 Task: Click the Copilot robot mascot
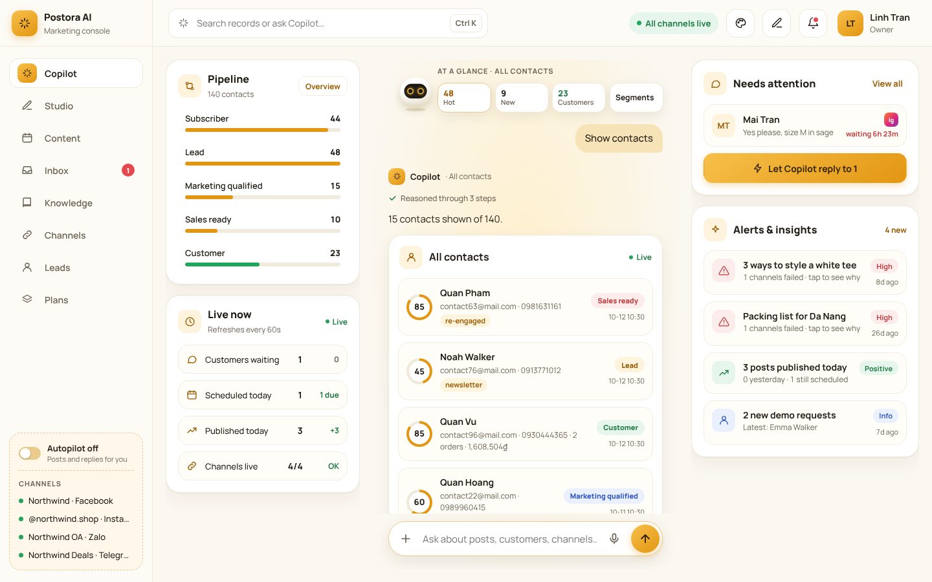click(x=415, y=93)
